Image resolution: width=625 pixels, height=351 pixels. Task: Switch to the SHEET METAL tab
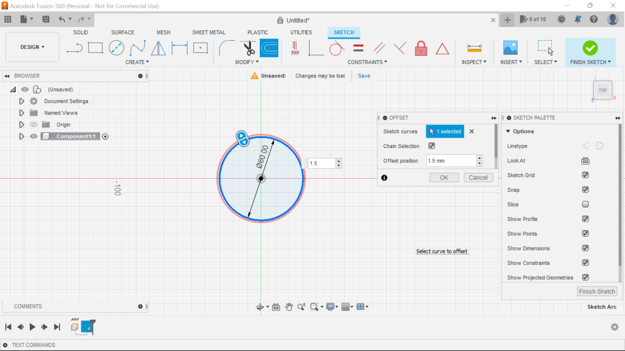[x=209, y=32]
